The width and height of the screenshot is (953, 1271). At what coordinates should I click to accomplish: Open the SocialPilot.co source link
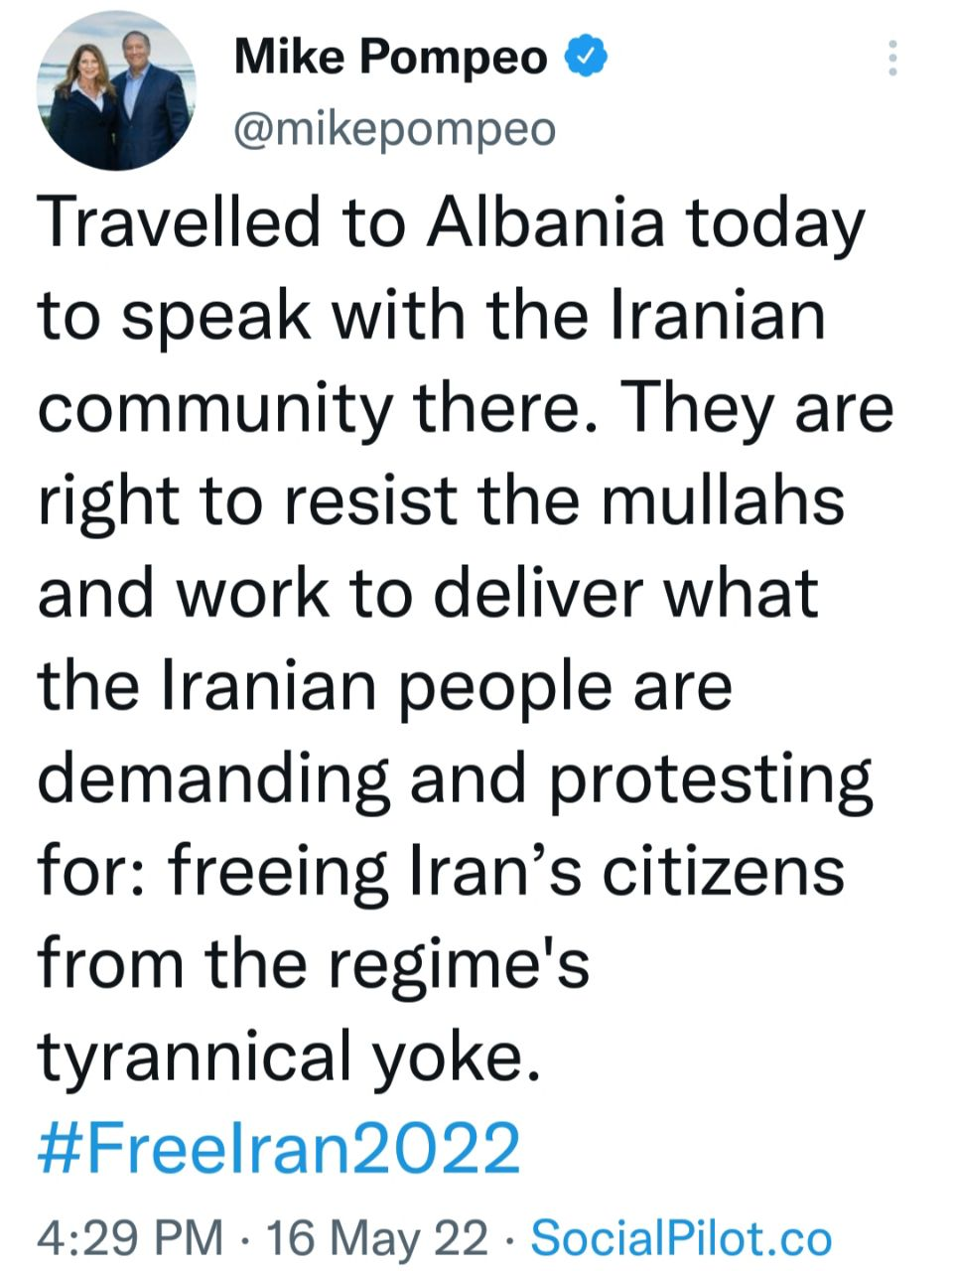(681, 1238)
